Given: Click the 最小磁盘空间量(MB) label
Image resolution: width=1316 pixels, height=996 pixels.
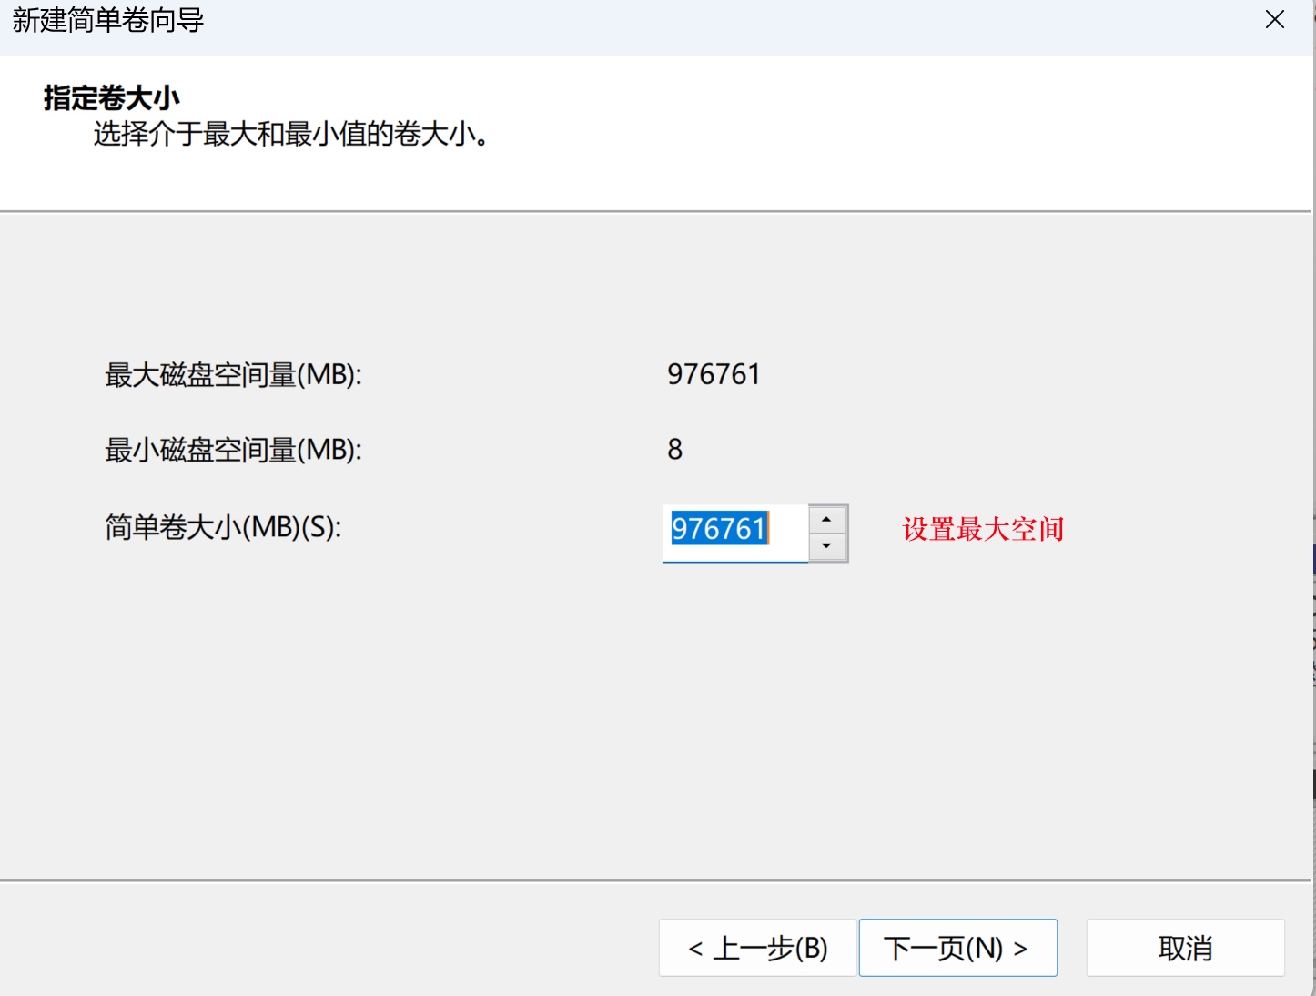Looking at the screenshot, I should point(233,449).
